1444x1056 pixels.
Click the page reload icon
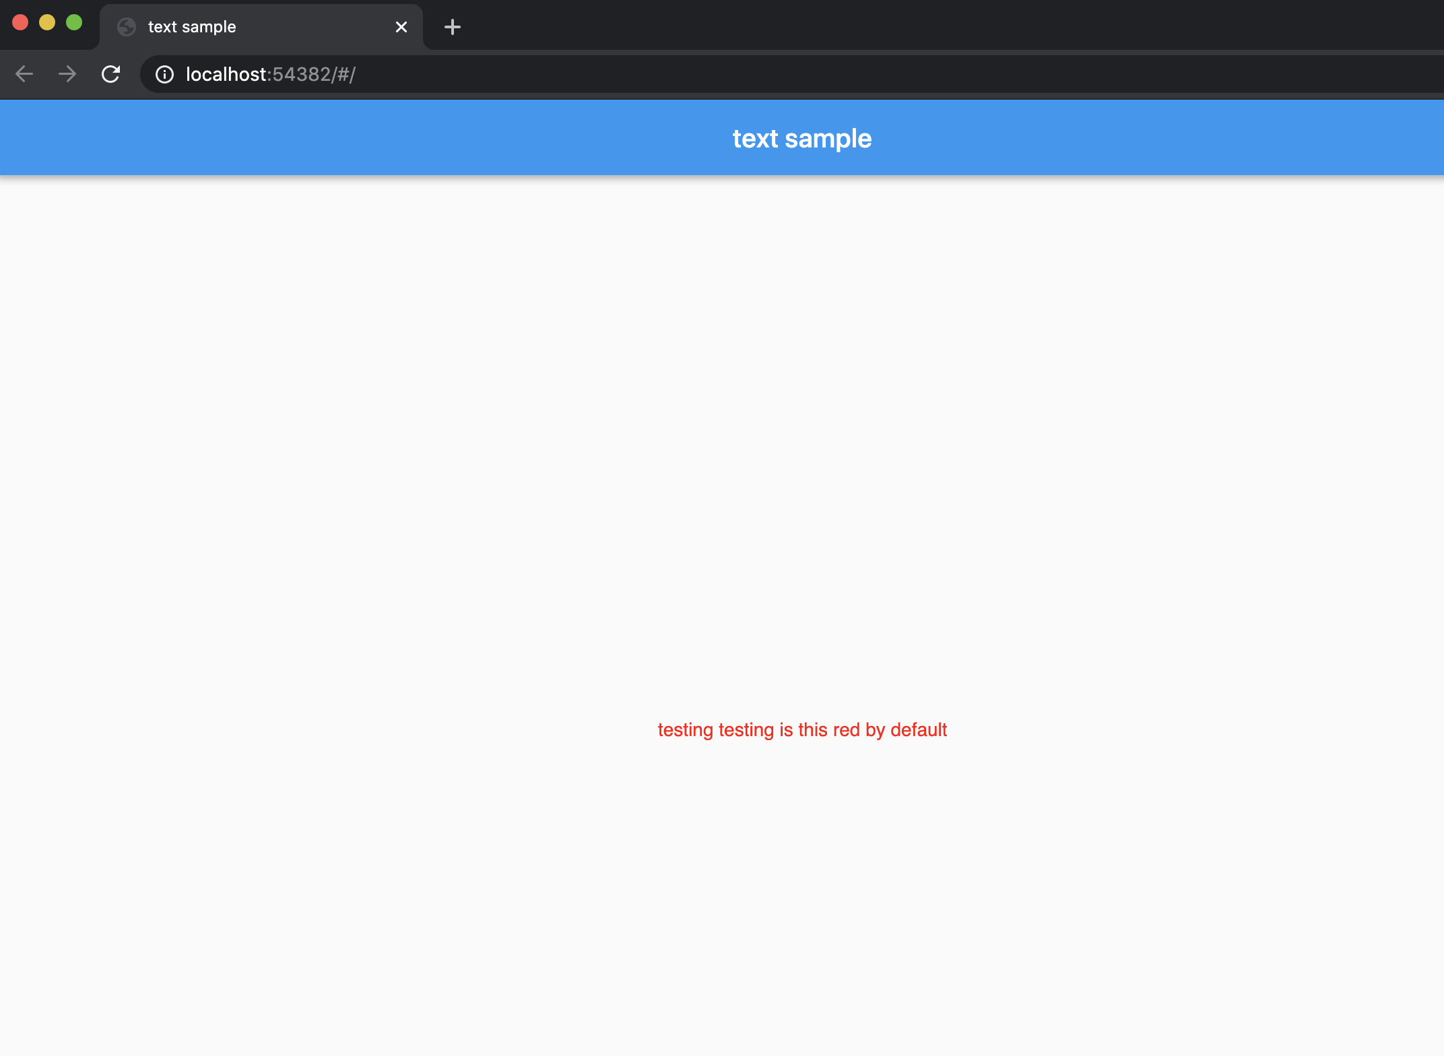click(x=110, y=74)
